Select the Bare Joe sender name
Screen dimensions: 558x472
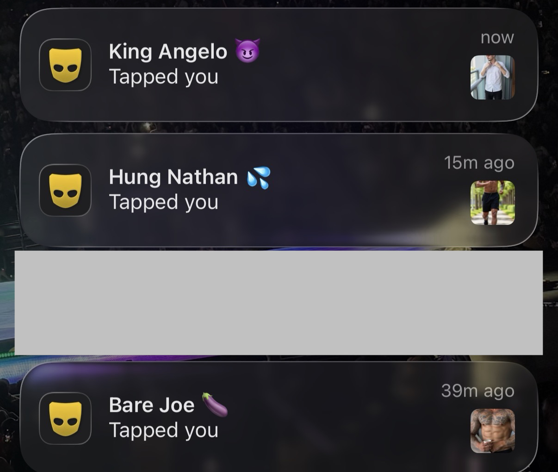tap(152, 405)
